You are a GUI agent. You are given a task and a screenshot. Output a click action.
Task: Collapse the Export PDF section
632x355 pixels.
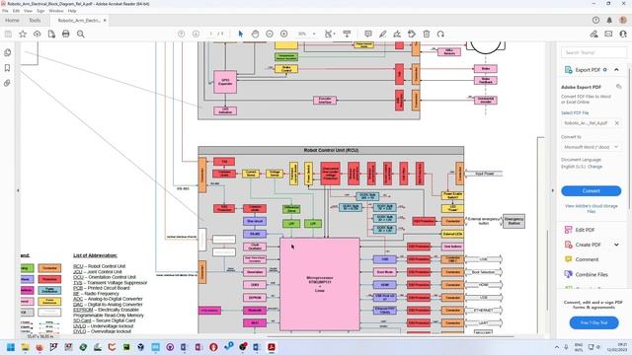pyautogui.click(x=616, y=70)
